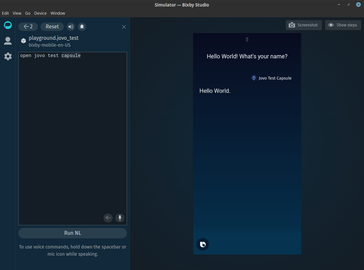Image resolution: width=364 pixels, height=270 pixels.
Task: Click the microphone icon
Action: pos(120,218)
